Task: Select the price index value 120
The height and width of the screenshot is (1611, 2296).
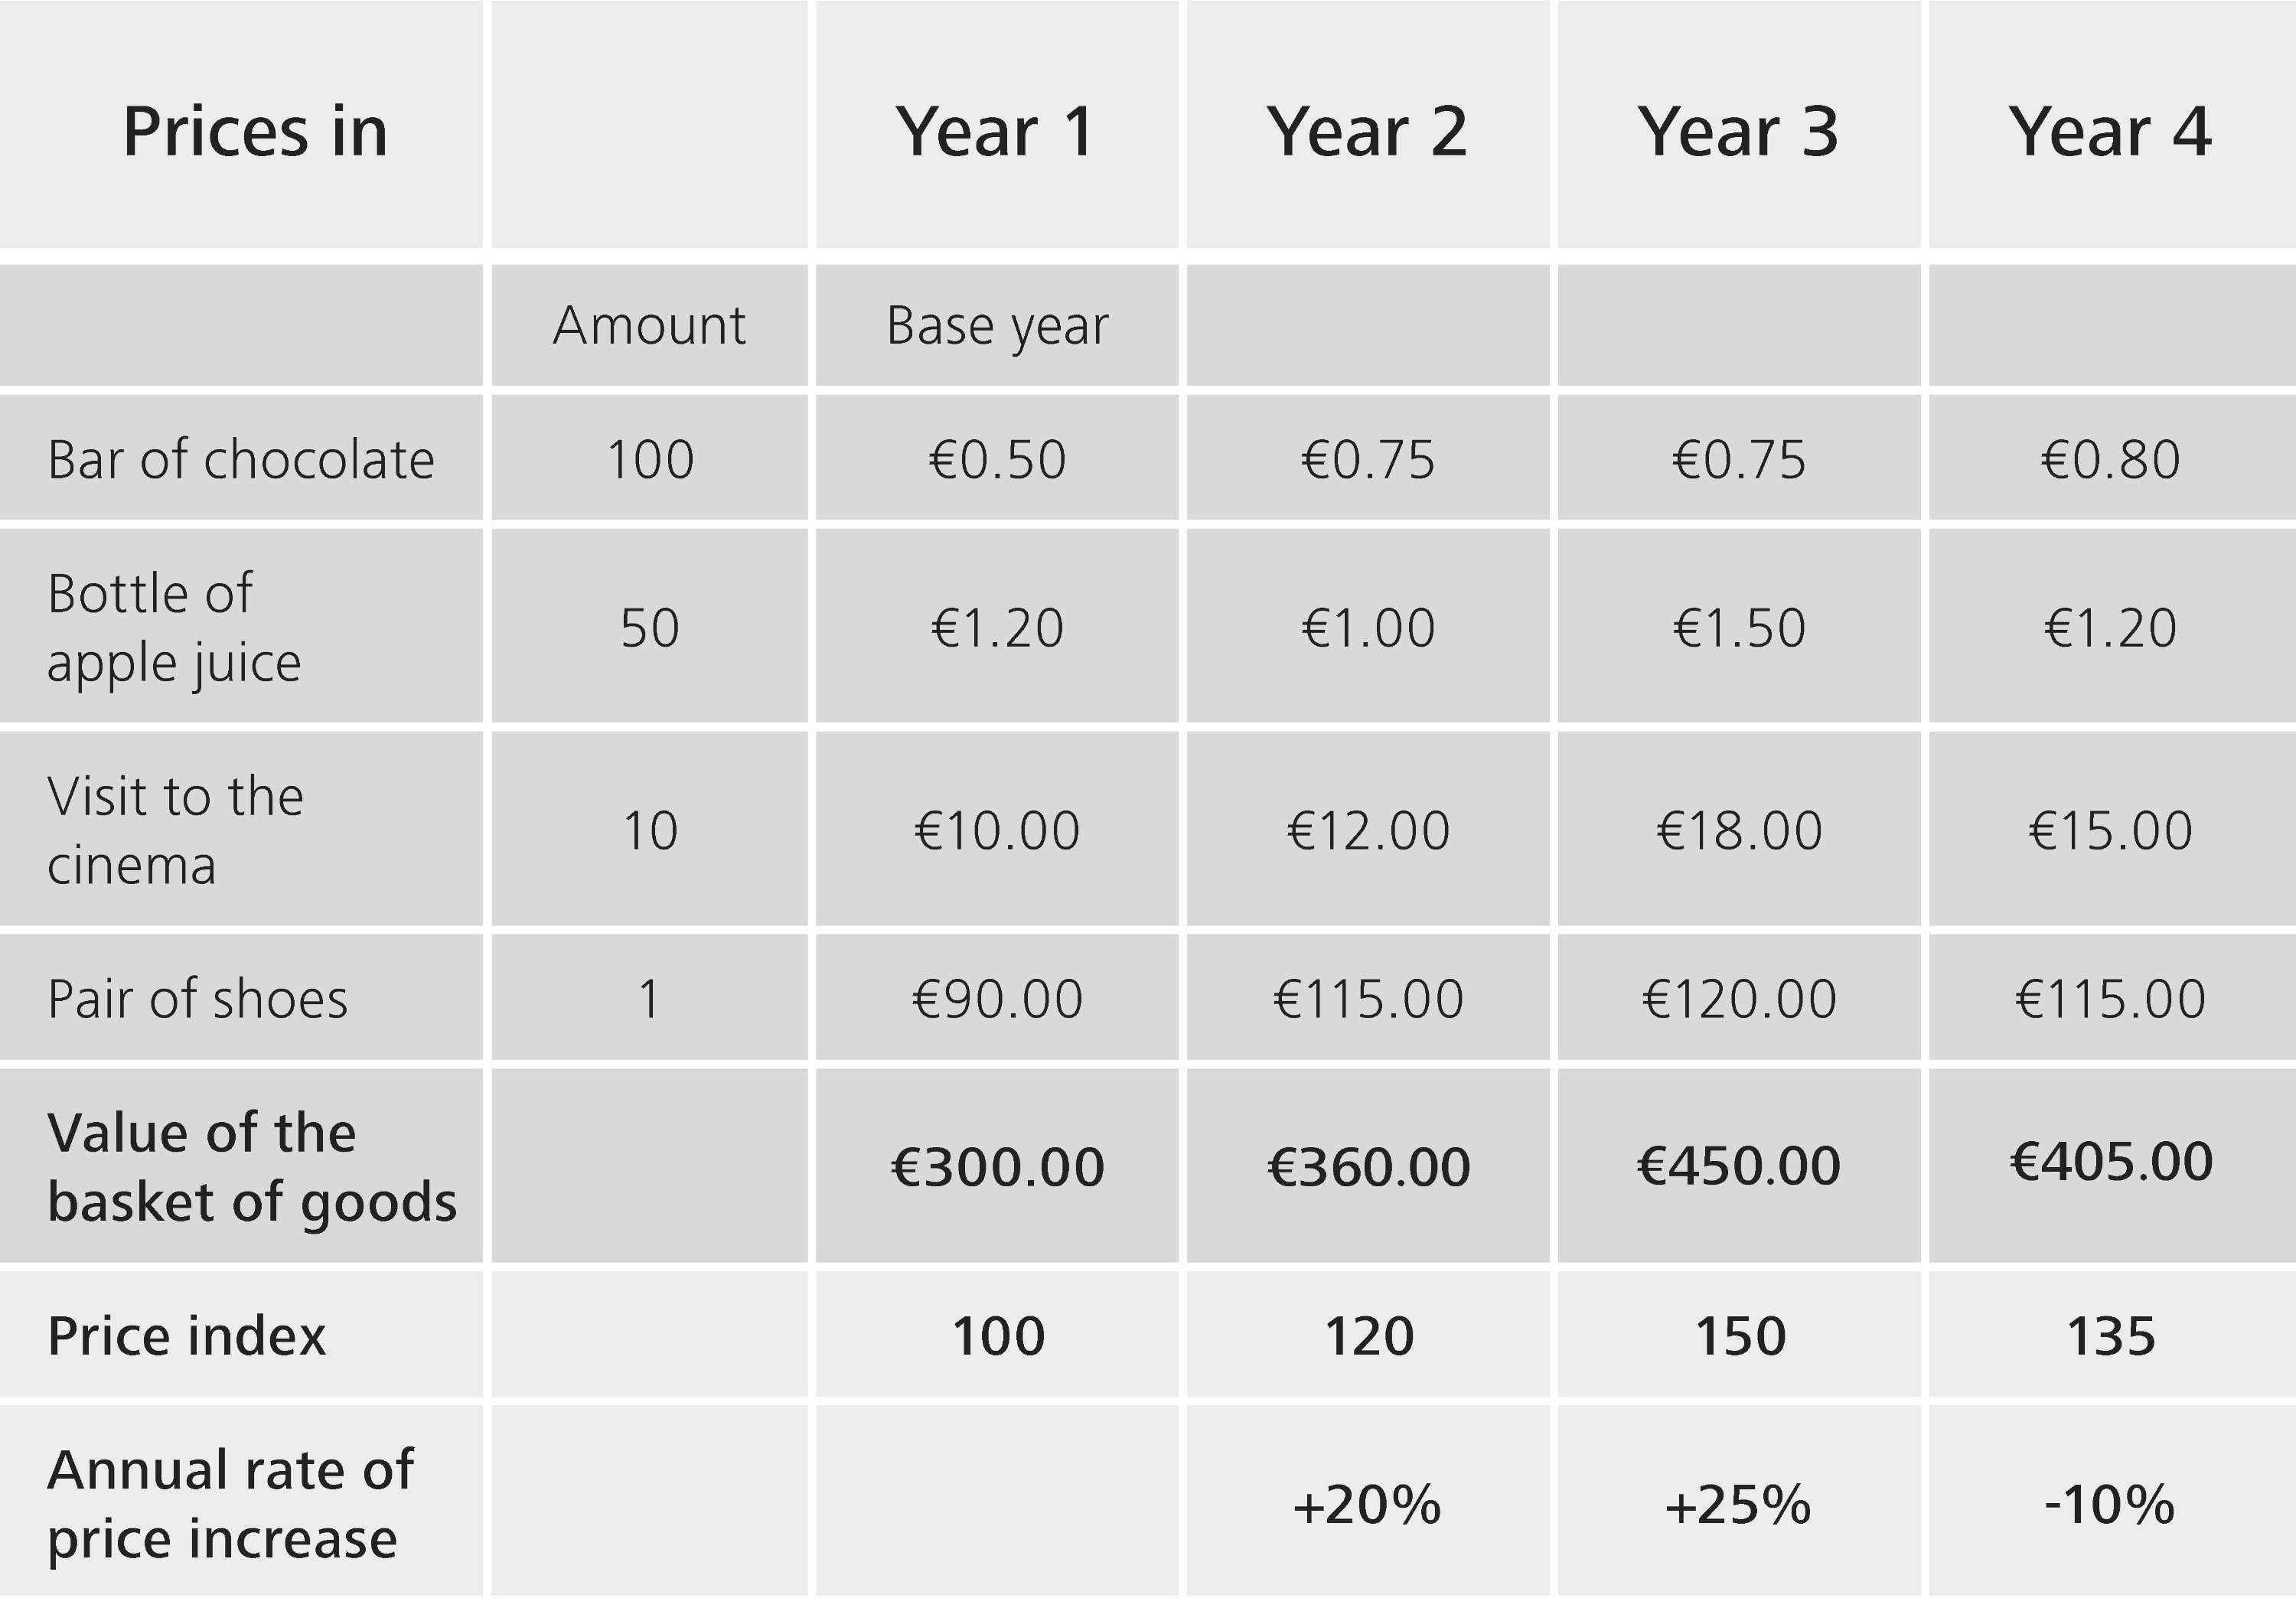Action: (x=1368, y=1335)
